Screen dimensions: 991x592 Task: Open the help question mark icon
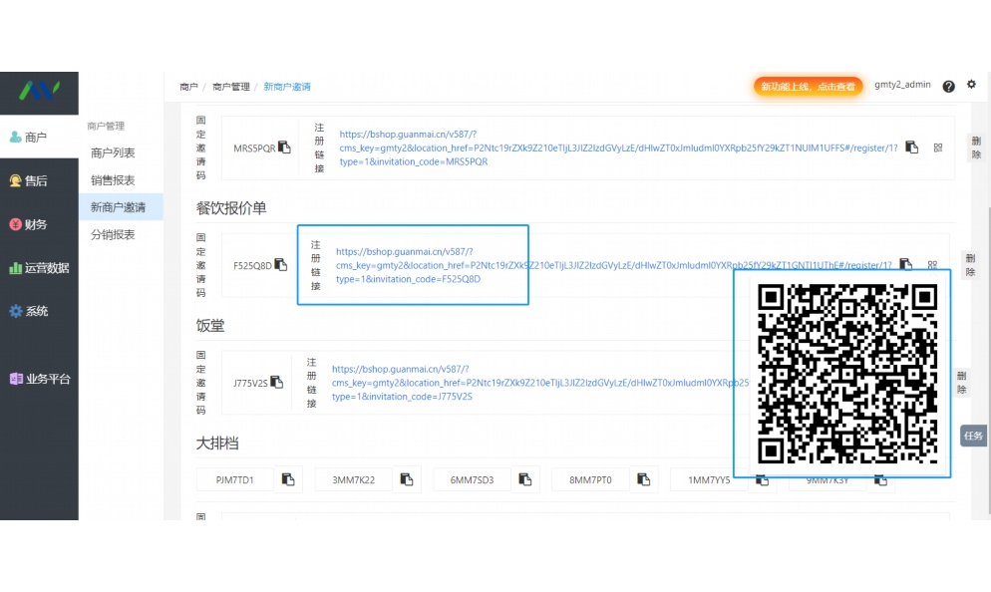(948, 87)
